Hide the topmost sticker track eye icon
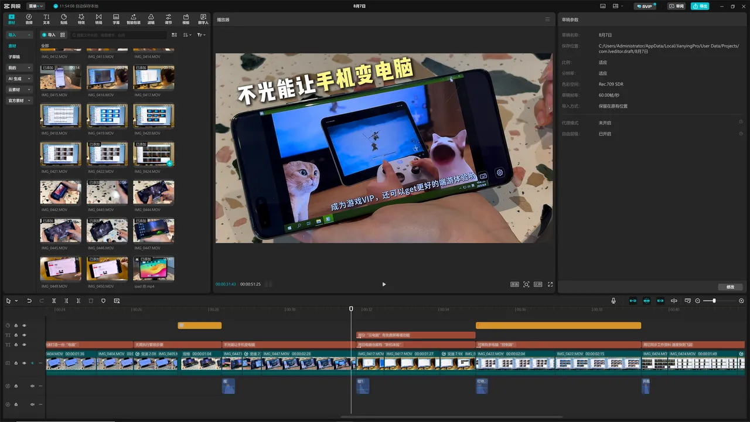 (x=24, y=325)
